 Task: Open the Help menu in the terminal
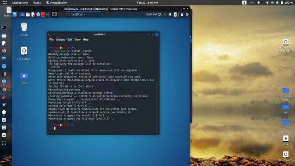[86, 40]
